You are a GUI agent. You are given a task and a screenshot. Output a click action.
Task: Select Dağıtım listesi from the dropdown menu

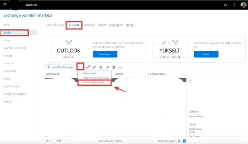pyautogui.click(x=89, y=73)
